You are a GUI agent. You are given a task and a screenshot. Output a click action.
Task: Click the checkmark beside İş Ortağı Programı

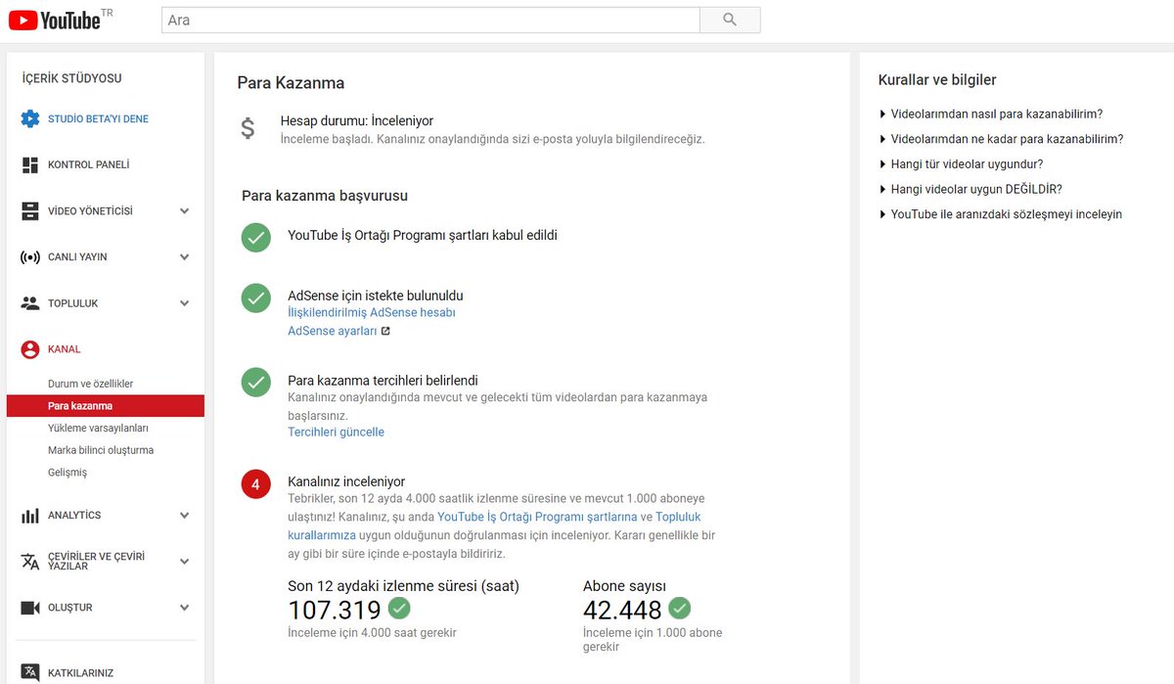click(256, 237)
